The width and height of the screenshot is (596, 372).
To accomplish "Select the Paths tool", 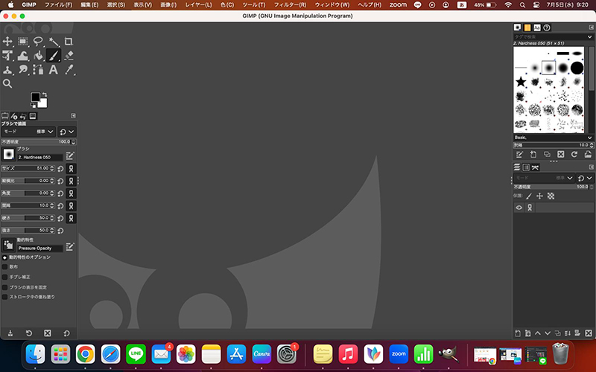I will 38,69.
